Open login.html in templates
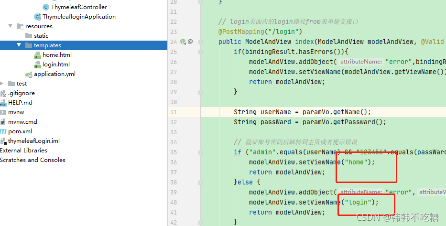 56,65
